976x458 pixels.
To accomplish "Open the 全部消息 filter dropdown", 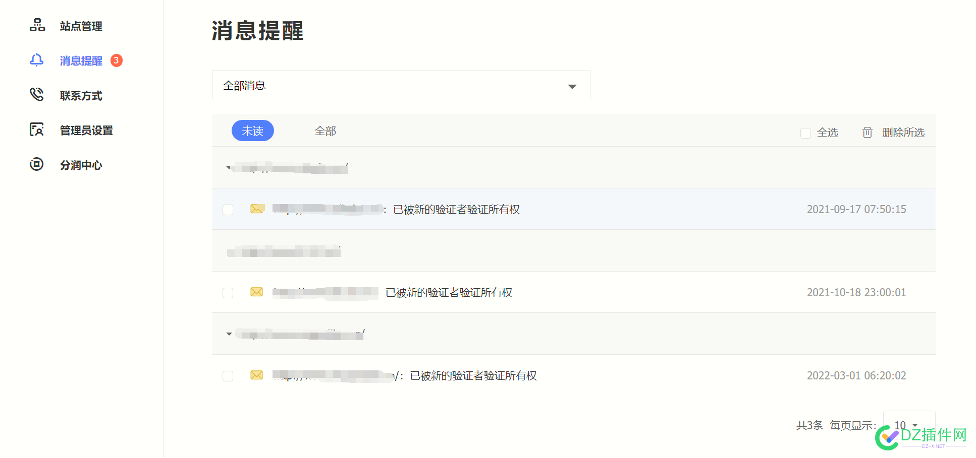I will [401, 85].
